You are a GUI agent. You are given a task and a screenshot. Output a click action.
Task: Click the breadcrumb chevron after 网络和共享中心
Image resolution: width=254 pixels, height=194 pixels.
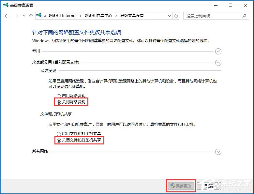(116, 16)
